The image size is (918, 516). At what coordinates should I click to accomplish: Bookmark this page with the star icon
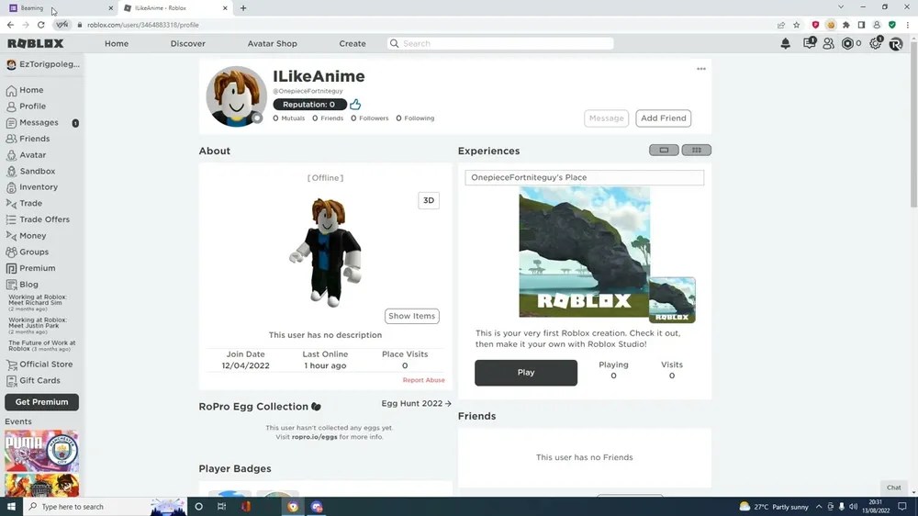[x=796, y=25]
